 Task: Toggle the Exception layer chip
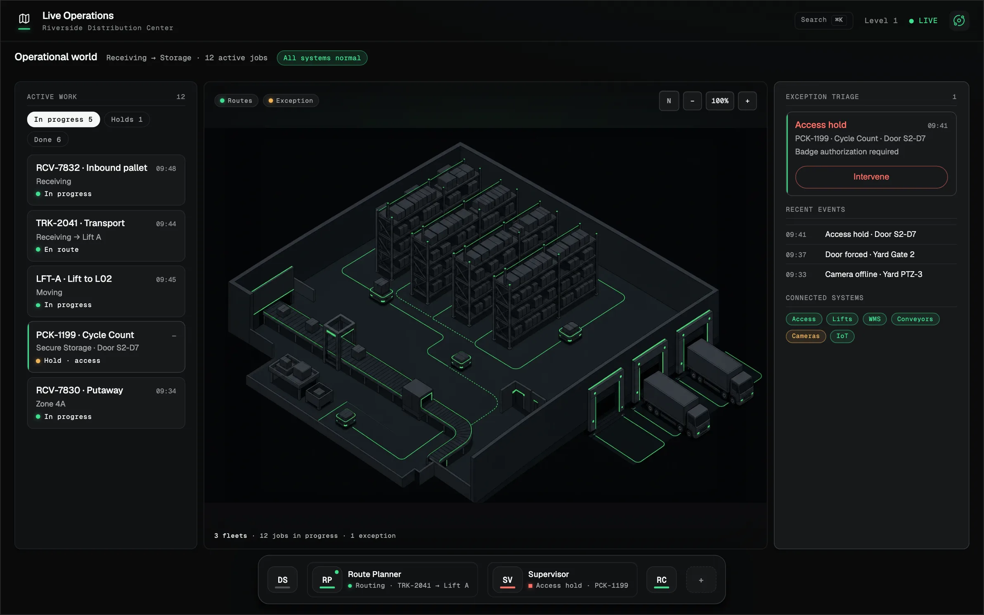(291, 101)
